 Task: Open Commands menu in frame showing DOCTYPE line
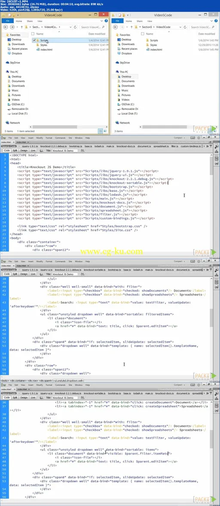pos(60,138)
